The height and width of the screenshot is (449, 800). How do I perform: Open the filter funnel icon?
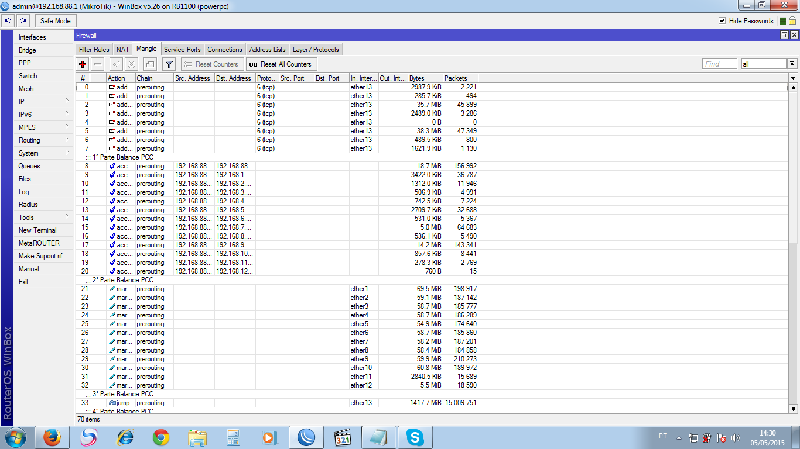(x=169, y=64)
